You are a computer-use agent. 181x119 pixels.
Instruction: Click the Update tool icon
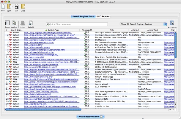coord(23,23)
